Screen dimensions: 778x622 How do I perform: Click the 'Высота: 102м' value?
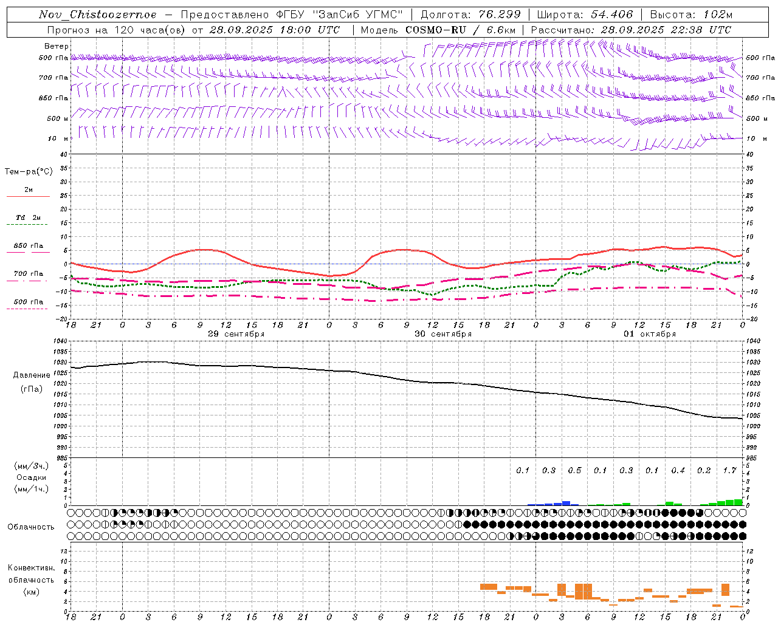point(691,15)
